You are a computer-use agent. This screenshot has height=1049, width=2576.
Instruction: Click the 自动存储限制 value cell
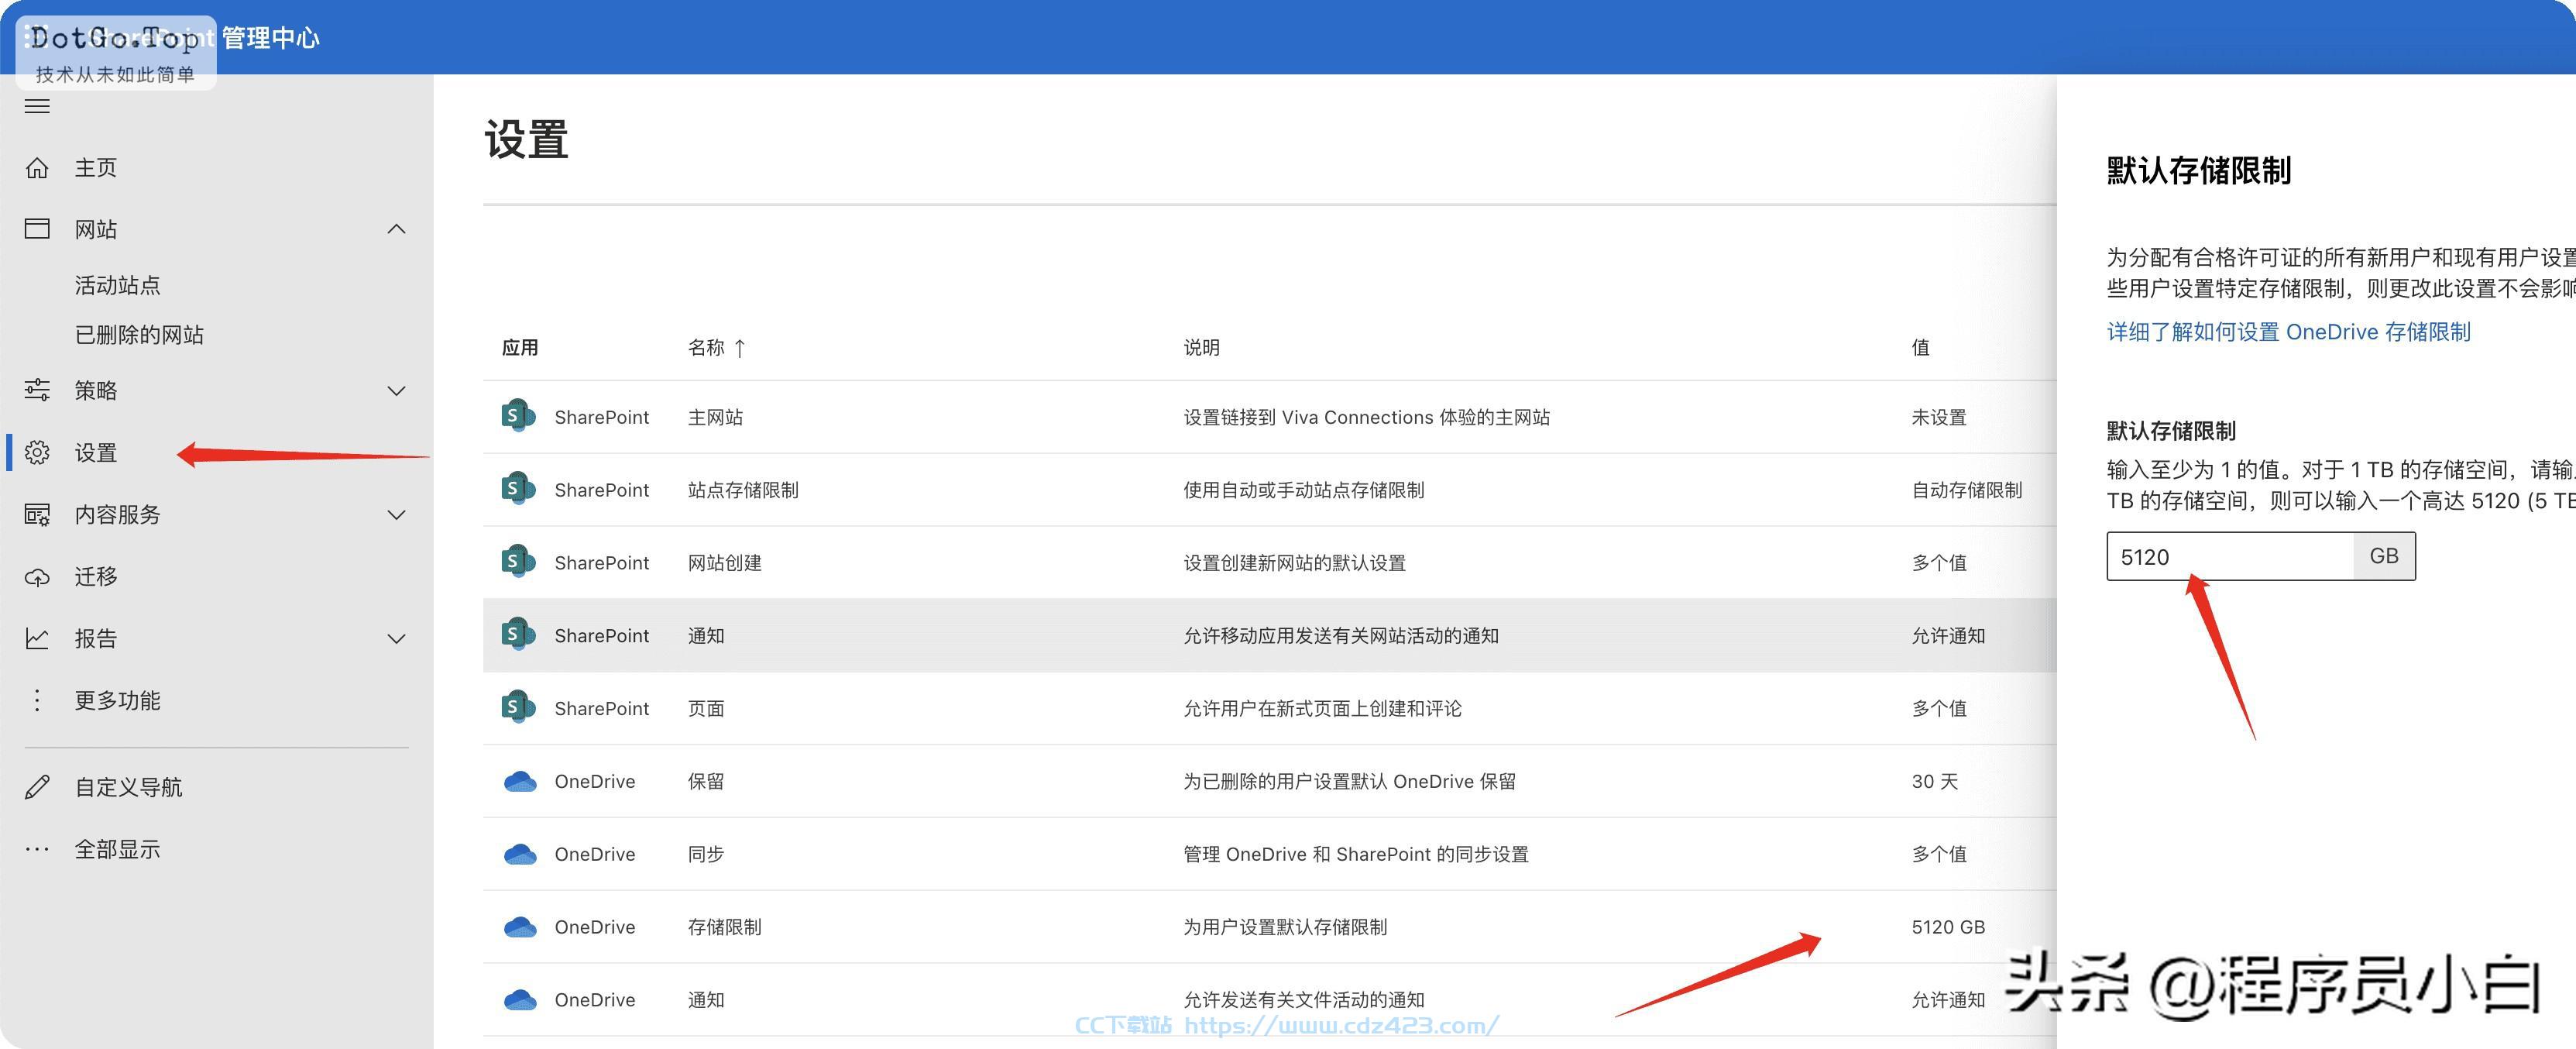pyautogui.click(x=1966, y=489)
